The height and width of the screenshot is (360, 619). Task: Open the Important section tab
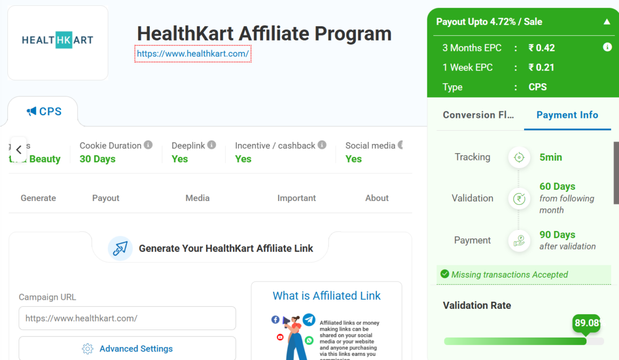(x=297, y=198)
